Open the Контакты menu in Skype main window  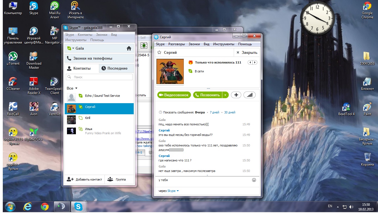[x=85, y=35]
